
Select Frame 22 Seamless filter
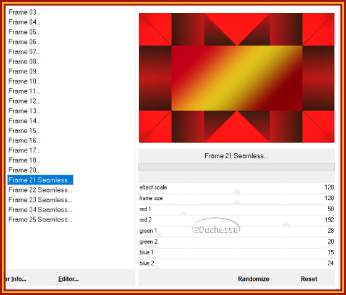pyautogui.click(x=40, y=190)
